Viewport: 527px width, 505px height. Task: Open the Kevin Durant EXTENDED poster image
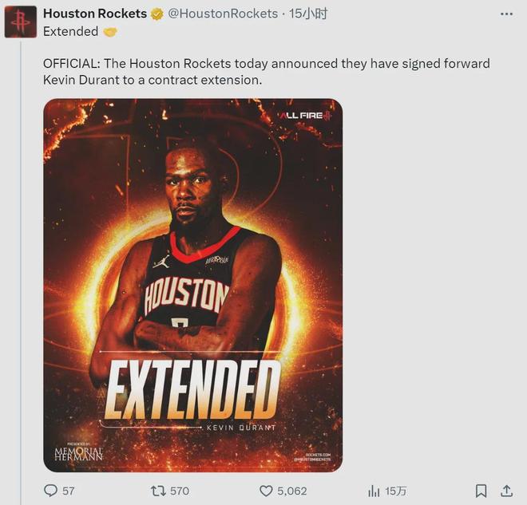(x=192, y=285)
